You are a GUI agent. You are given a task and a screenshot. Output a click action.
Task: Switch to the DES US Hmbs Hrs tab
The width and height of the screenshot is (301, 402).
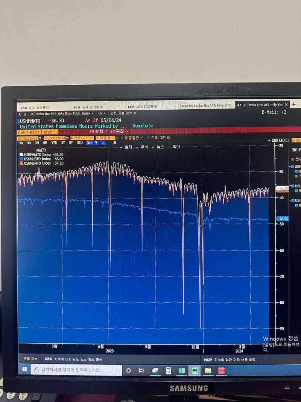click(207, 105)
